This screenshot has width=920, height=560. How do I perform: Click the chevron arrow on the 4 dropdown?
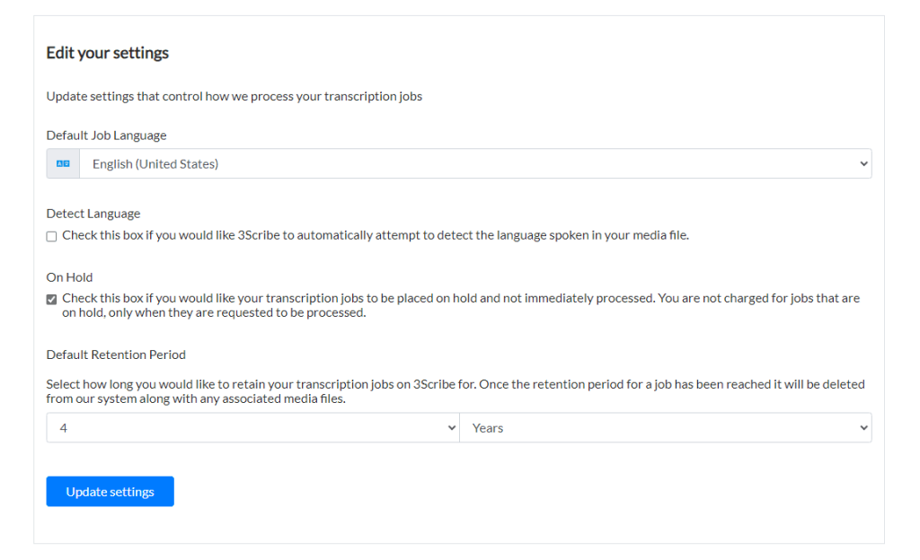tap(451, 428)
